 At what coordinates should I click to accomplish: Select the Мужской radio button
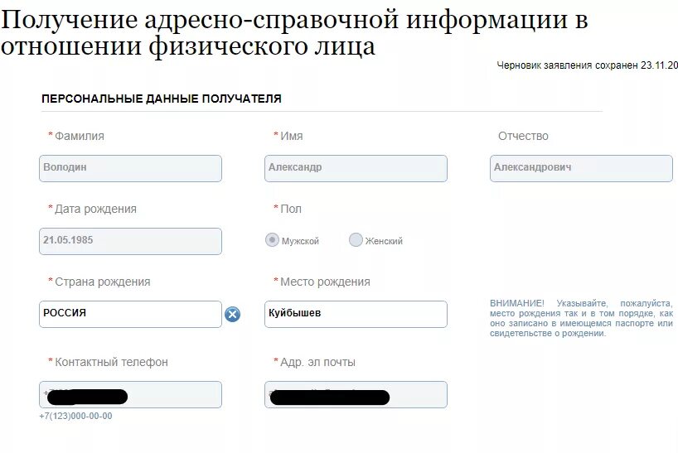point(272,240)
